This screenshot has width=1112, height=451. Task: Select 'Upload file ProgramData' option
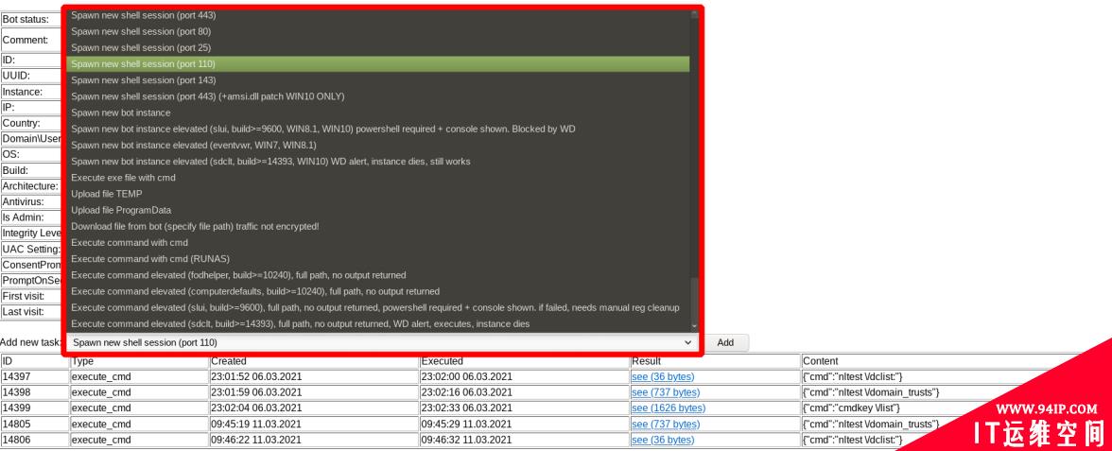click(x=378, y=210)
